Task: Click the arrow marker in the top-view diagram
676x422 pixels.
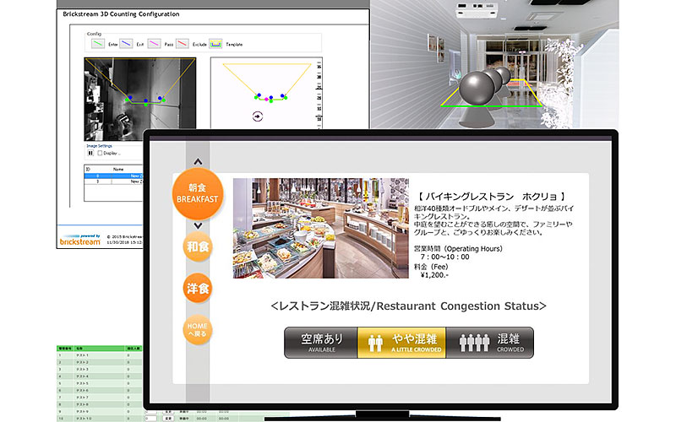Action: pyautogui.click(x=258, y=116)
